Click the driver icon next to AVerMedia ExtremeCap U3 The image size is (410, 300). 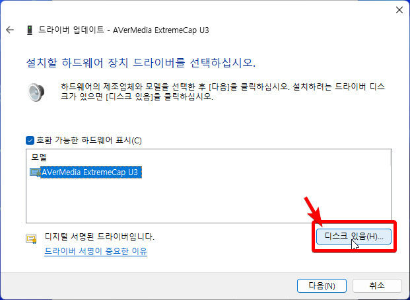(x=35, y=172)
